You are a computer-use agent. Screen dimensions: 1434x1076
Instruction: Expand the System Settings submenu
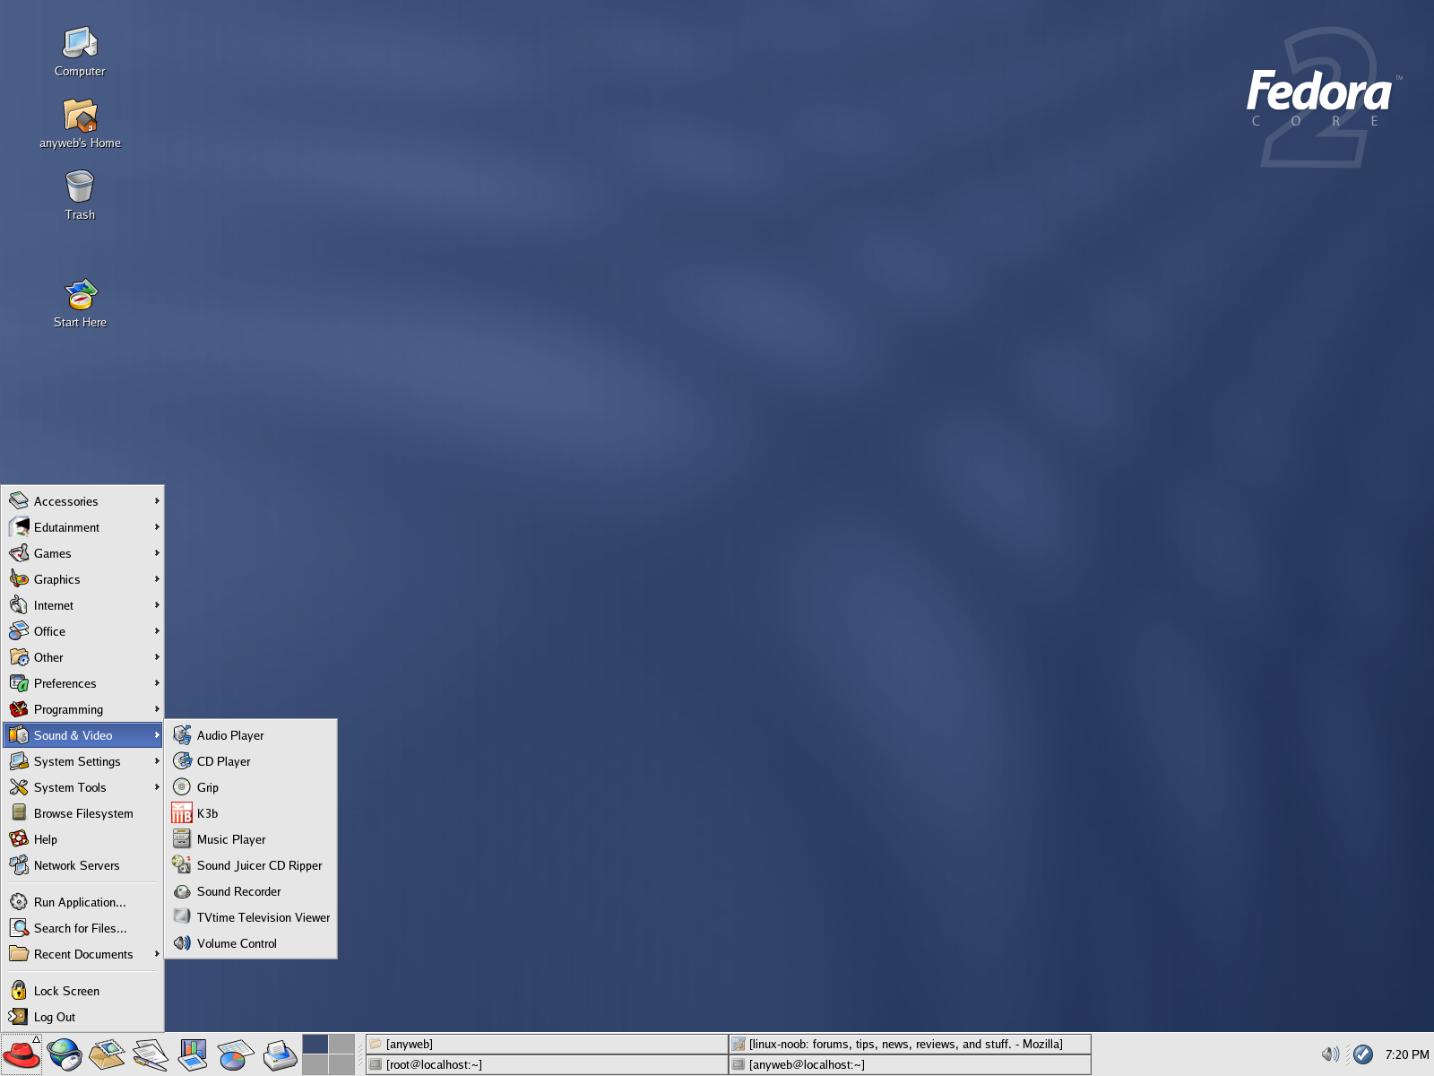[x=83, y=761]
